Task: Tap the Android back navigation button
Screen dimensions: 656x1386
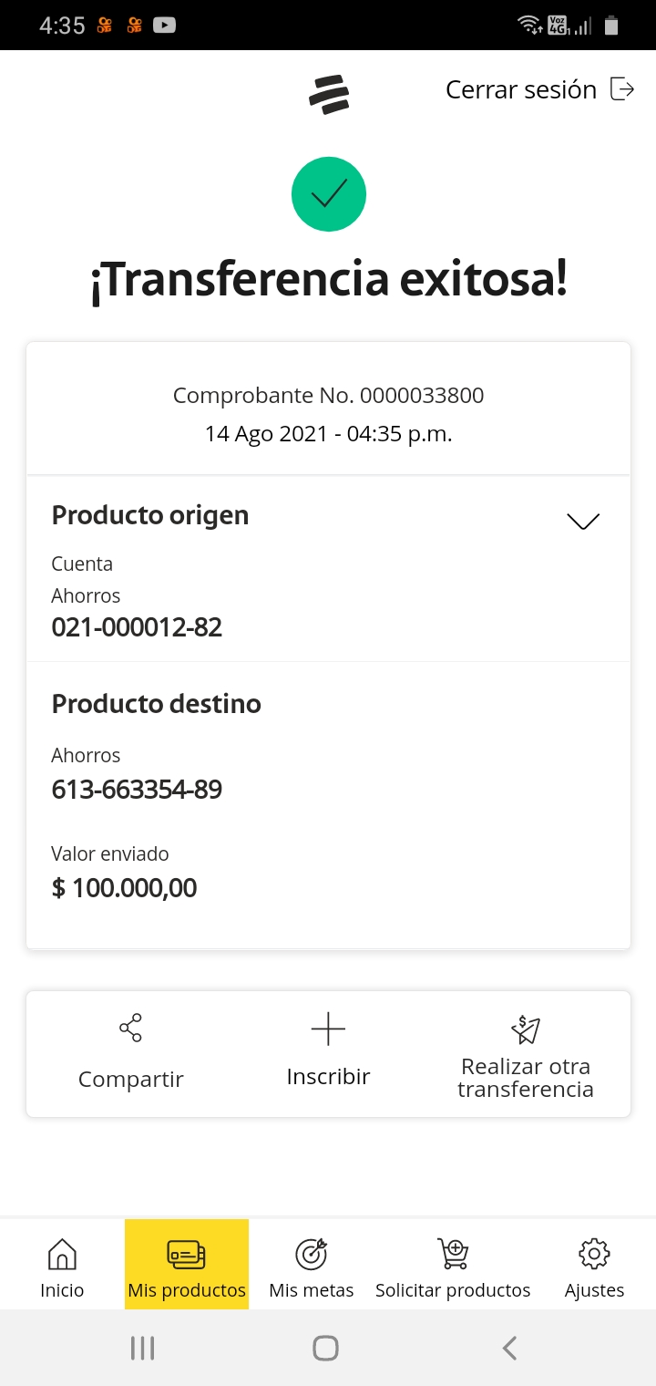Action: 510,1348
